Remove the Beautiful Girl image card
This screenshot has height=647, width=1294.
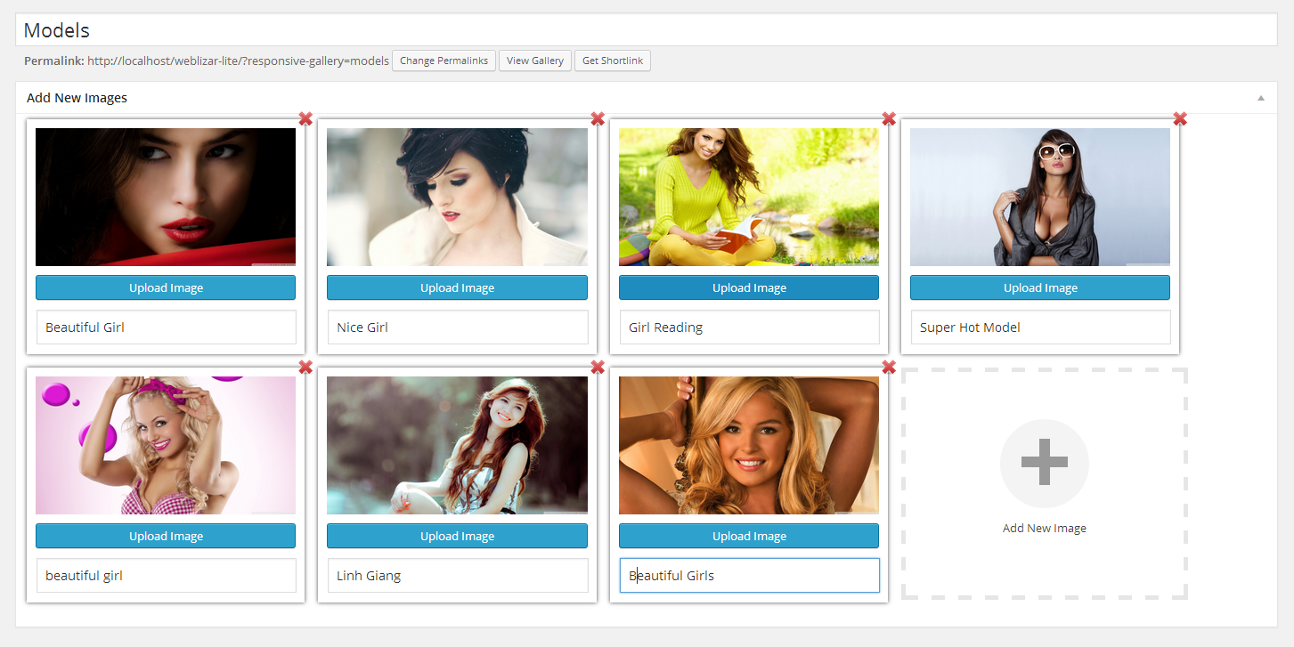(x=305, y=119)
